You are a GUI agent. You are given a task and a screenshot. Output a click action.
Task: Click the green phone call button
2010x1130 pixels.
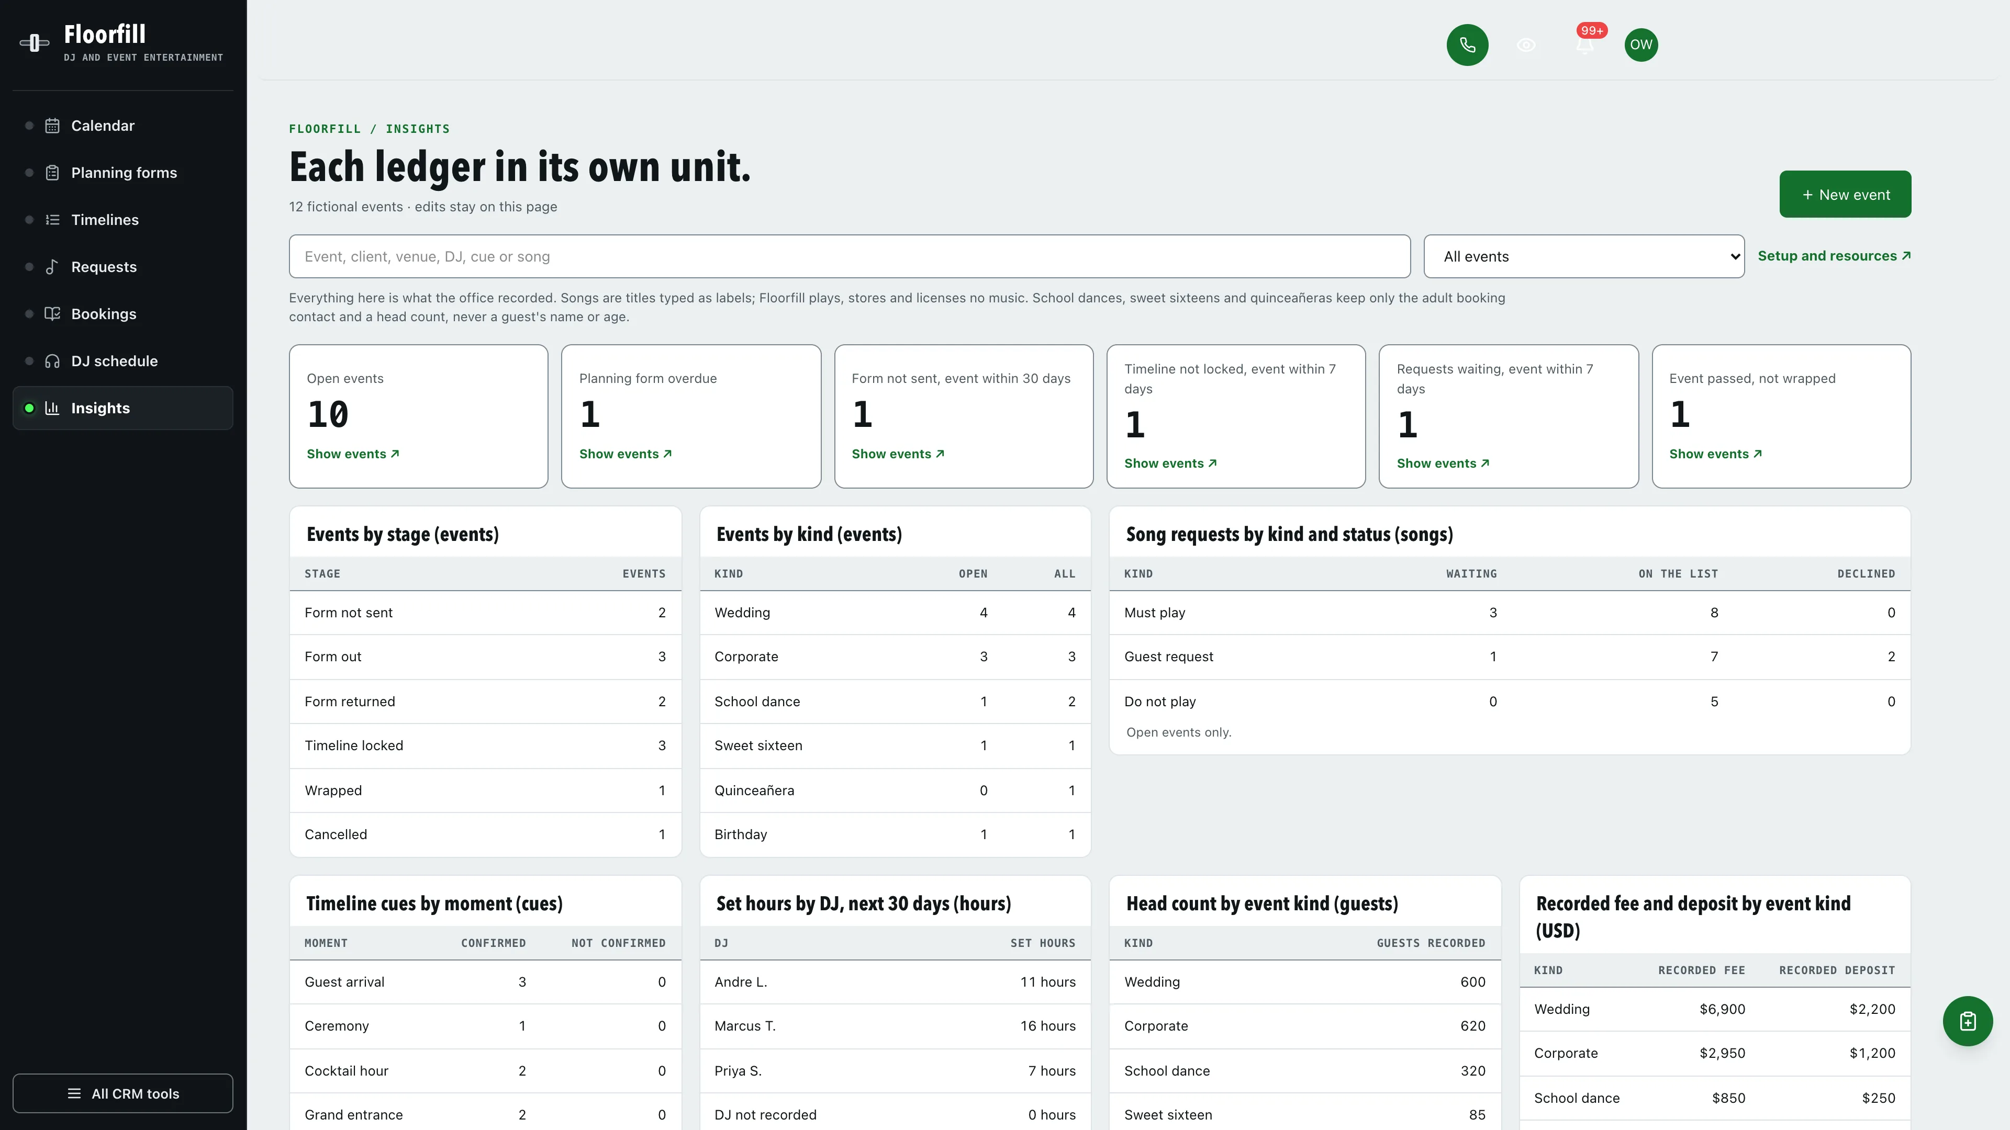pyautogui.click(x=1467, y=44)
